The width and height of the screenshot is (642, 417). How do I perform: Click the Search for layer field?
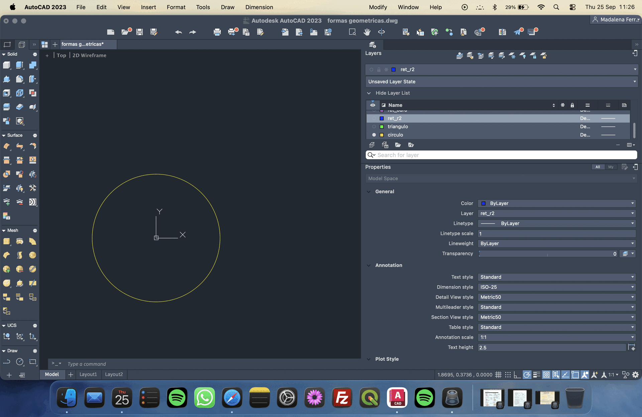(501, 155)
